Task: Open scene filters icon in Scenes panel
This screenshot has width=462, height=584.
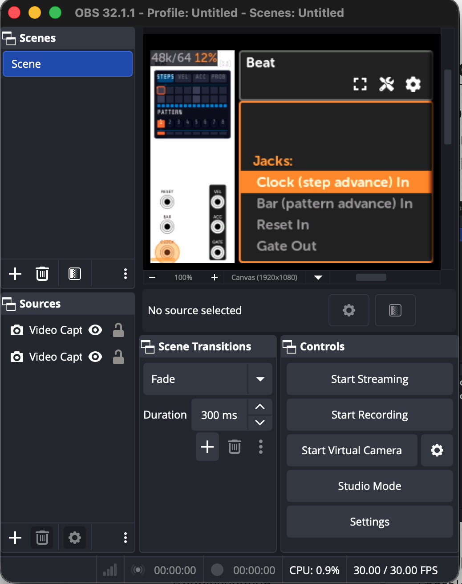Action: click(75, 274)
